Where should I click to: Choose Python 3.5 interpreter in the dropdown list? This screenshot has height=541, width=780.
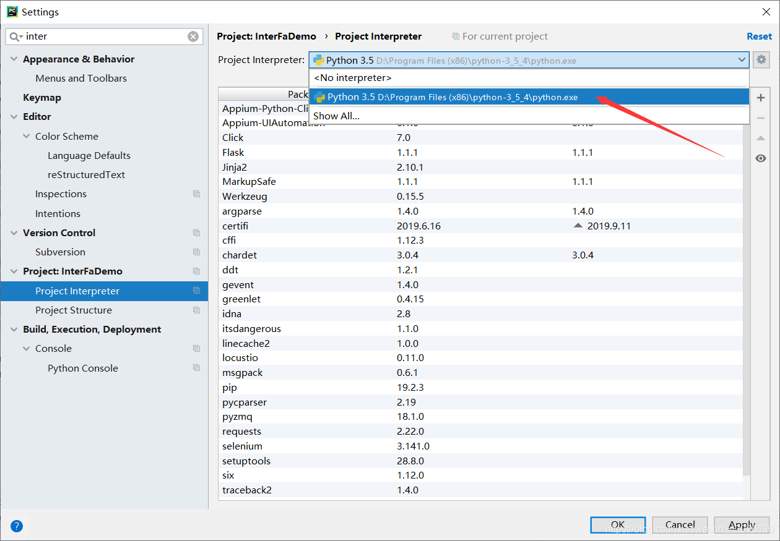[529, 97]
